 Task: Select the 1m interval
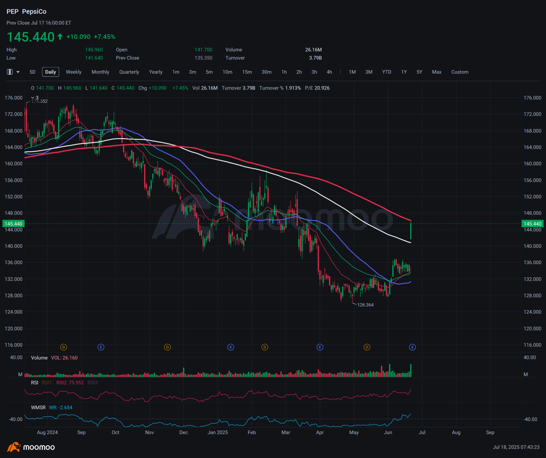(x=176, y=72)
